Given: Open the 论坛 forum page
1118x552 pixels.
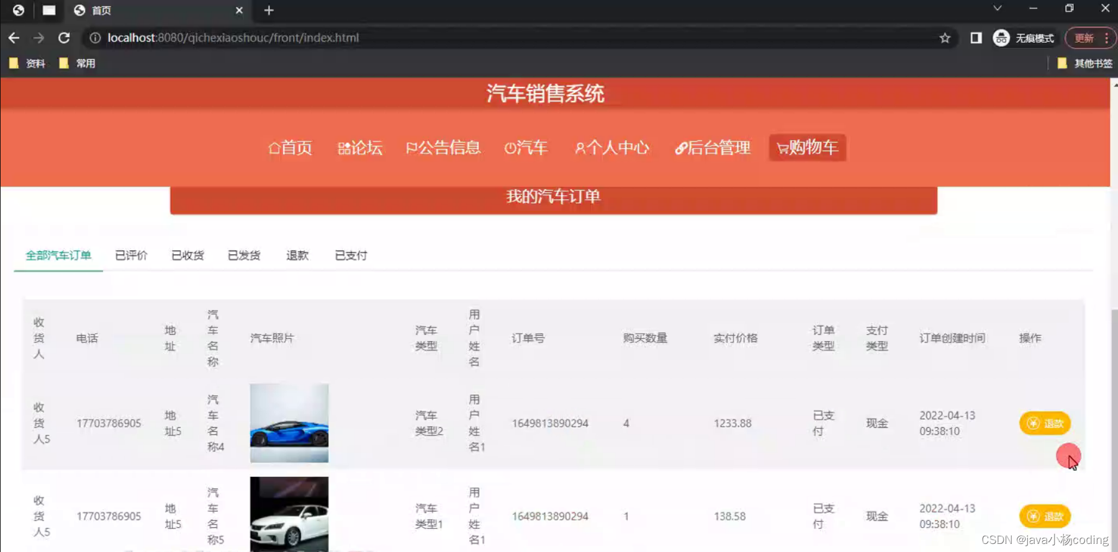Looking at the screenshot, I should tap(360, 148).
